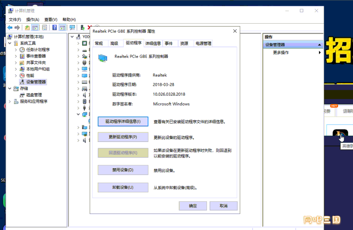Collapse the 存储 tree node
This screenshot has width=353, height=230.
[x=10, y=89]
